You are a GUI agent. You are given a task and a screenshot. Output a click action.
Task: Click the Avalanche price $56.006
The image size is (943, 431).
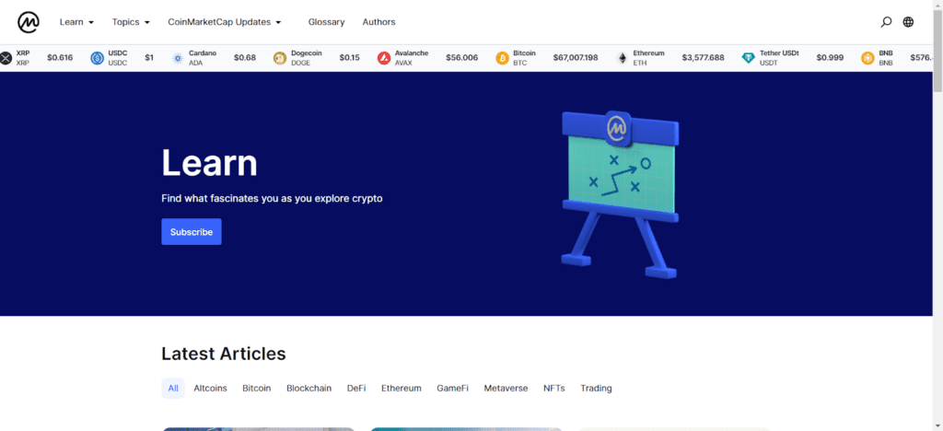pyautogui.click(x=462, y=58)
